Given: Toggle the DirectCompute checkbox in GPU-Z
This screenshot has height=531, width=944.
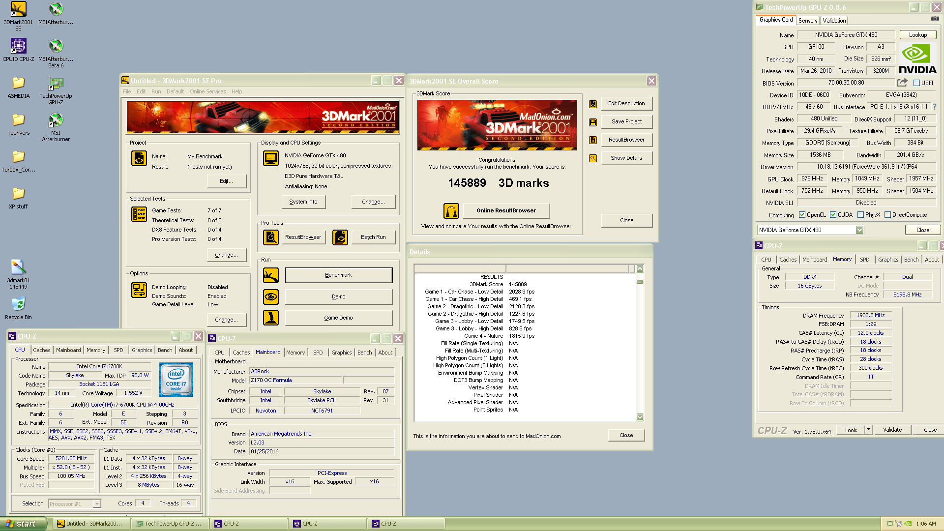Looking at the screenshot, I should [887, 215].
